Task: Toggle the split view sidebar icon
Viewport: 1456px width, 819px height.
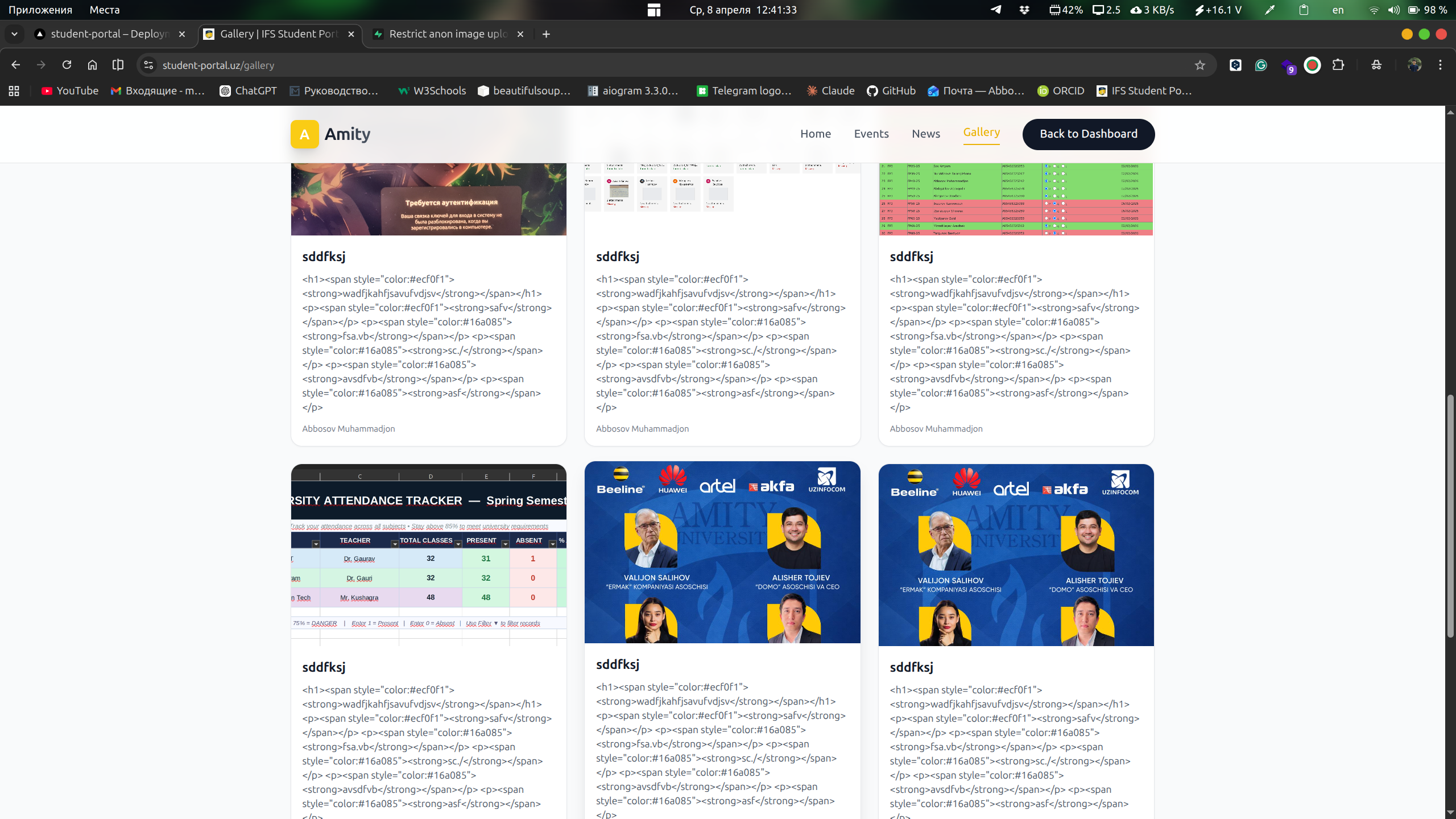Action: 118,65
